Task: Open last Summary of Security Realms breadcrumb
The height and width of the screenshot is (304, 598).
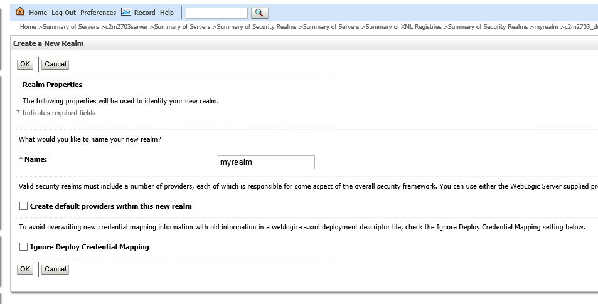Action: pyautogui.click(x=488, y=27)
